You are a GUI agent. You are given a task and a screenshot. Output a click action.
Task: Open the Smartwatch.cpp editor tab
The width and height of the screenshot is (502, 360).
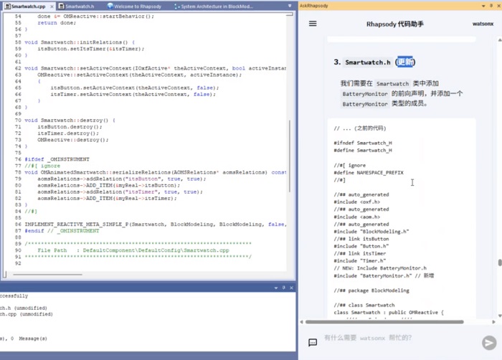pyautogui.click(x=29, y=6)
